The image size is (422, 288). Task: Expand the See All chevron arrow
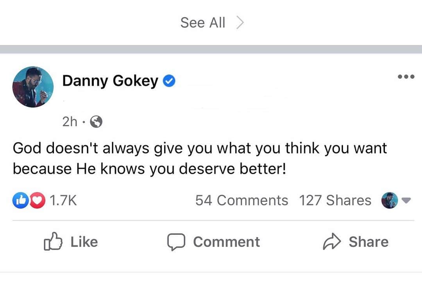click(240, 22)
